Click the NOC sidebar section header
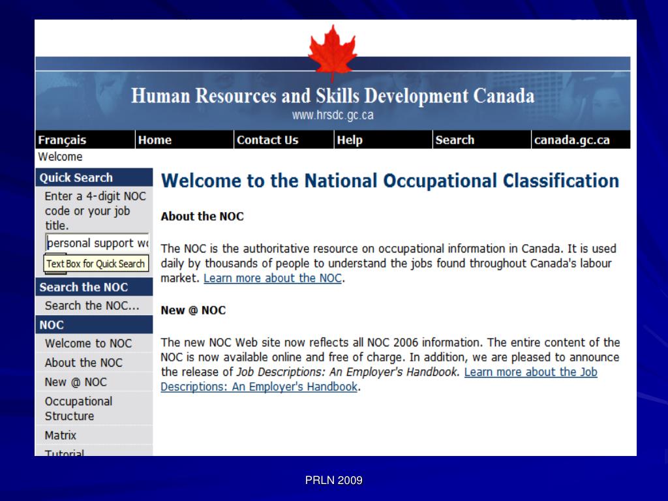 point(94,325)
